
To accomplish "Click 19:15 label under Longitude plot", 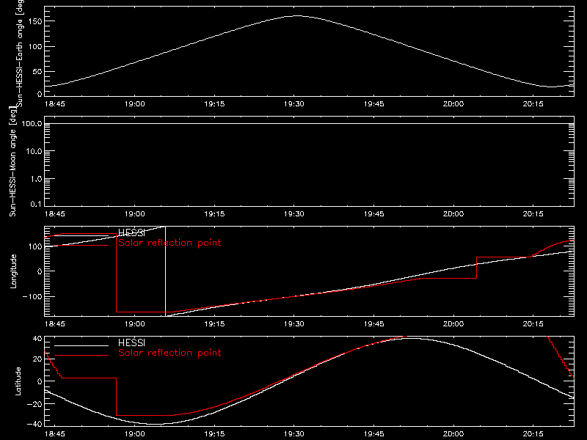I will coord(214,324).
